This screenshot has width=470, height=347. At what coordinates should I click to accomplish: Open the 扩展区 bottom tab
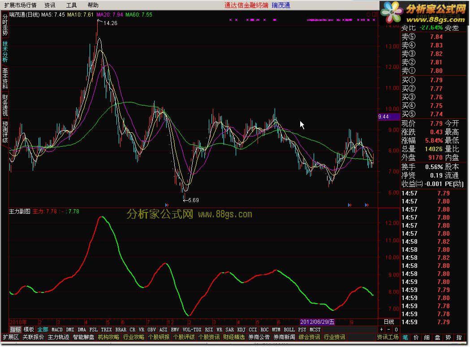point(11,338)
